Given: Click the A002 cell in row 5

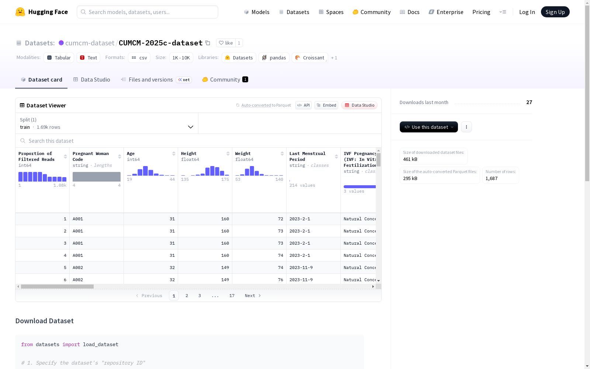Looking at the screenshot, I should point(97,268).
